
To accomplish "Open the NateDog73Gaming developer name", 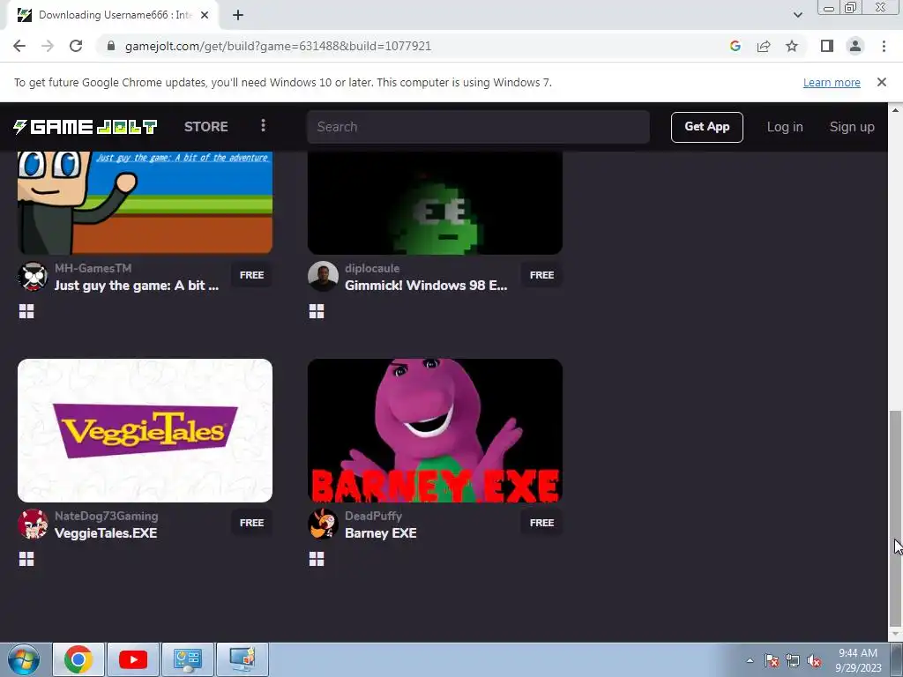I will 107,516.
